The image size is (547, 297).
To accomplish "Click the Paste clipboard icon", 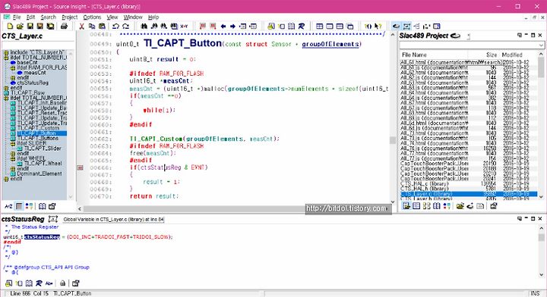I will pos(102,26).
